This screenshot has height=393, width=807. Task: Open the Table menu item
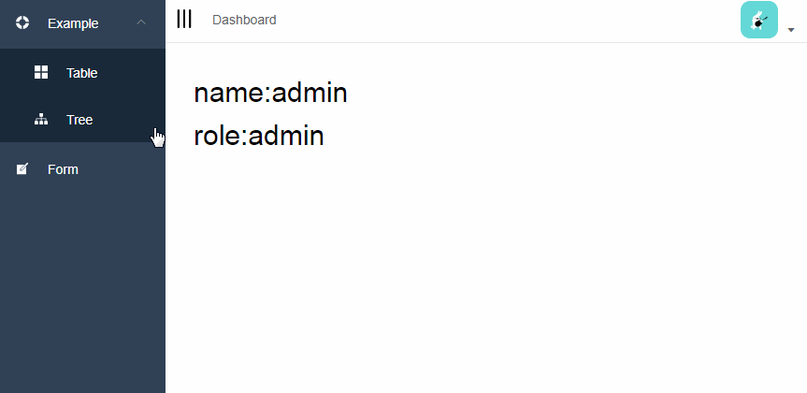coord(81,73)
